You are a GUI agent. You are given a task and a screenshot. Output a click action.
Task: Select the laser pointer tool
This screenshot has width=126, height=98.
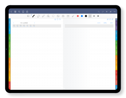(73, 16)
